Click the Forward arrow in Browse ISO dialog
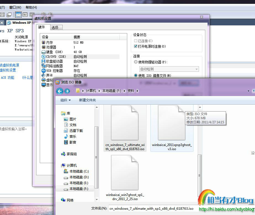This screenshot has width=255, height=215. click(x=67, y=91)
